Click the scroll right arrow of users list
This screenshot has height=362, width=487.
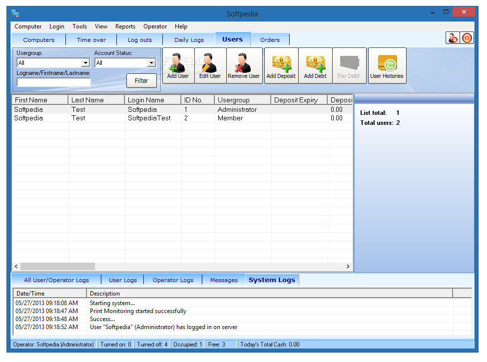pos(348,266)
